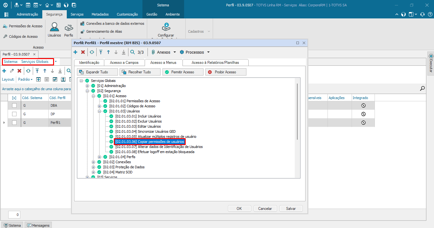Toggle the [x] select-all column header
Image resolution: width=434 pixels, height=228 pixels.
pyautogui.click(x=14, y=98)
